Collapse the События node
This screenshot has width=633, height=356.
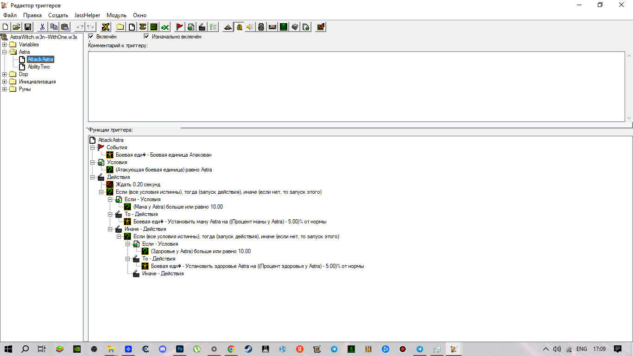(93, 147)
